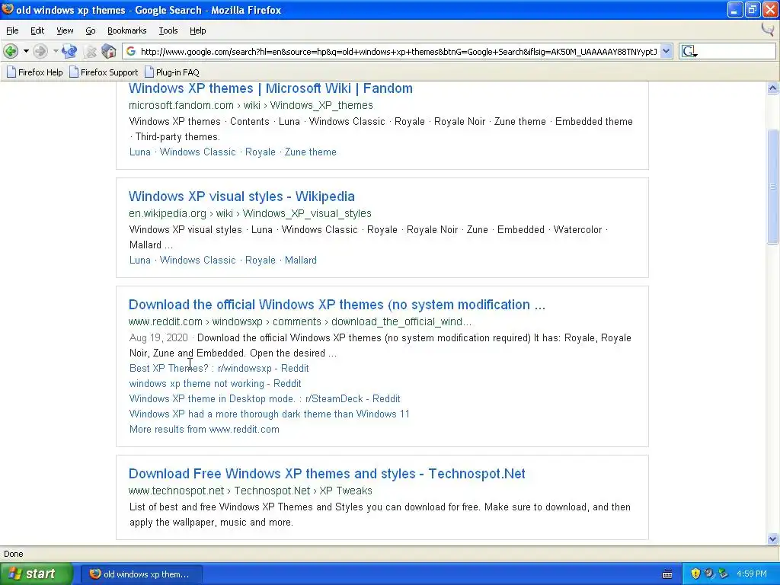Open the Windows XP visual styles Wikipedia result

(241, 197)
